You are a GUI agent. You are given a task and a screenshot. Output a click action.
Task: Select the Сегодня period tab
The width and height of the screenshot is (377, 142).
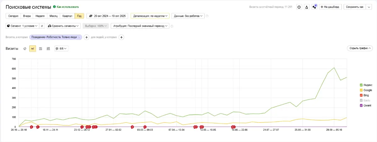13,16
